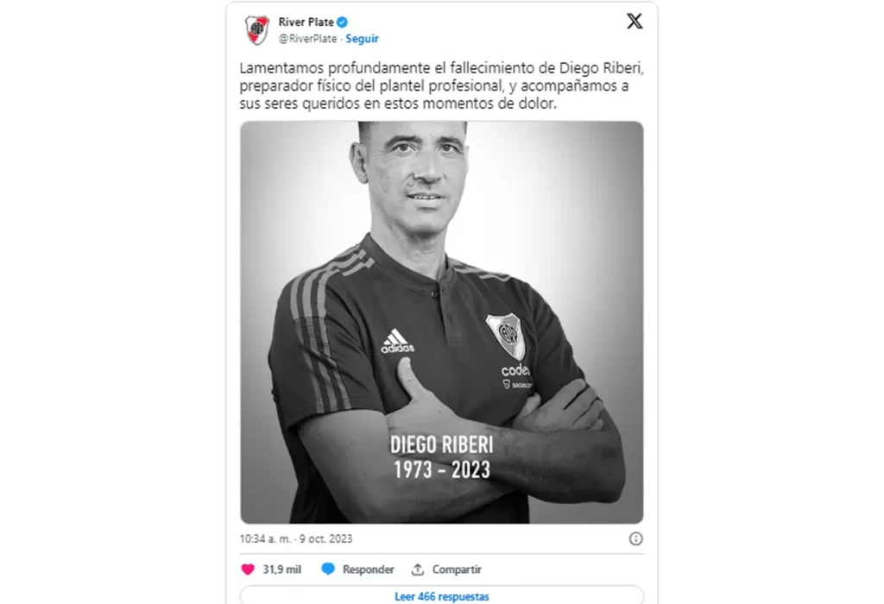
Task: Open the Diego Riberi tribute photo
Action: (441, 323)
